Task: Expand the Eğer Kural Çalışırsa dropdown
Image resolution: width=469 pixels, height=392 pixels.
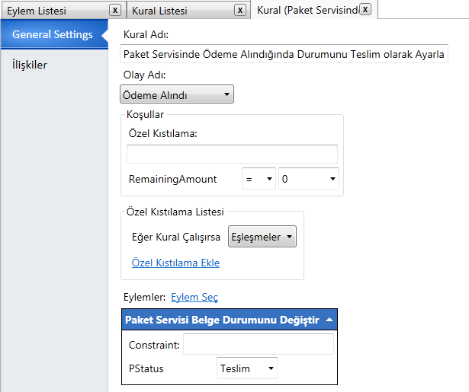Action: coord(262,237)
